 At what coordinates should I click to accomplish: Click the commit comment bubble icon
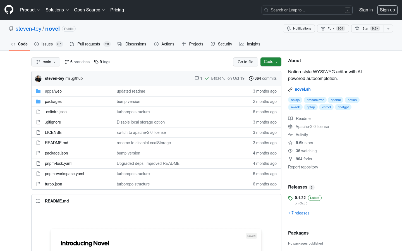[x=197, y=78]
